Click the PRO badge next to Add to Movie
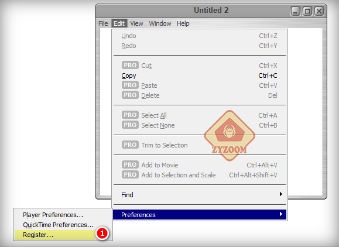This screenshot has height=247, width=339. click(x=130, y=164)
